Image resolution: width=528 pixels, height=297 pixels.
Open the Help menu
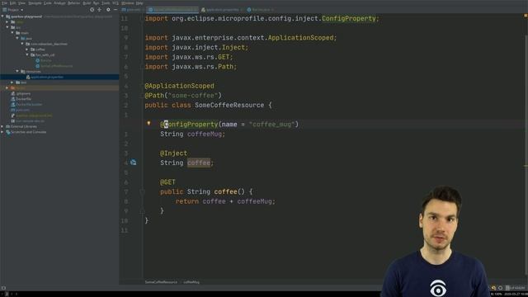[x=139, y=3]
